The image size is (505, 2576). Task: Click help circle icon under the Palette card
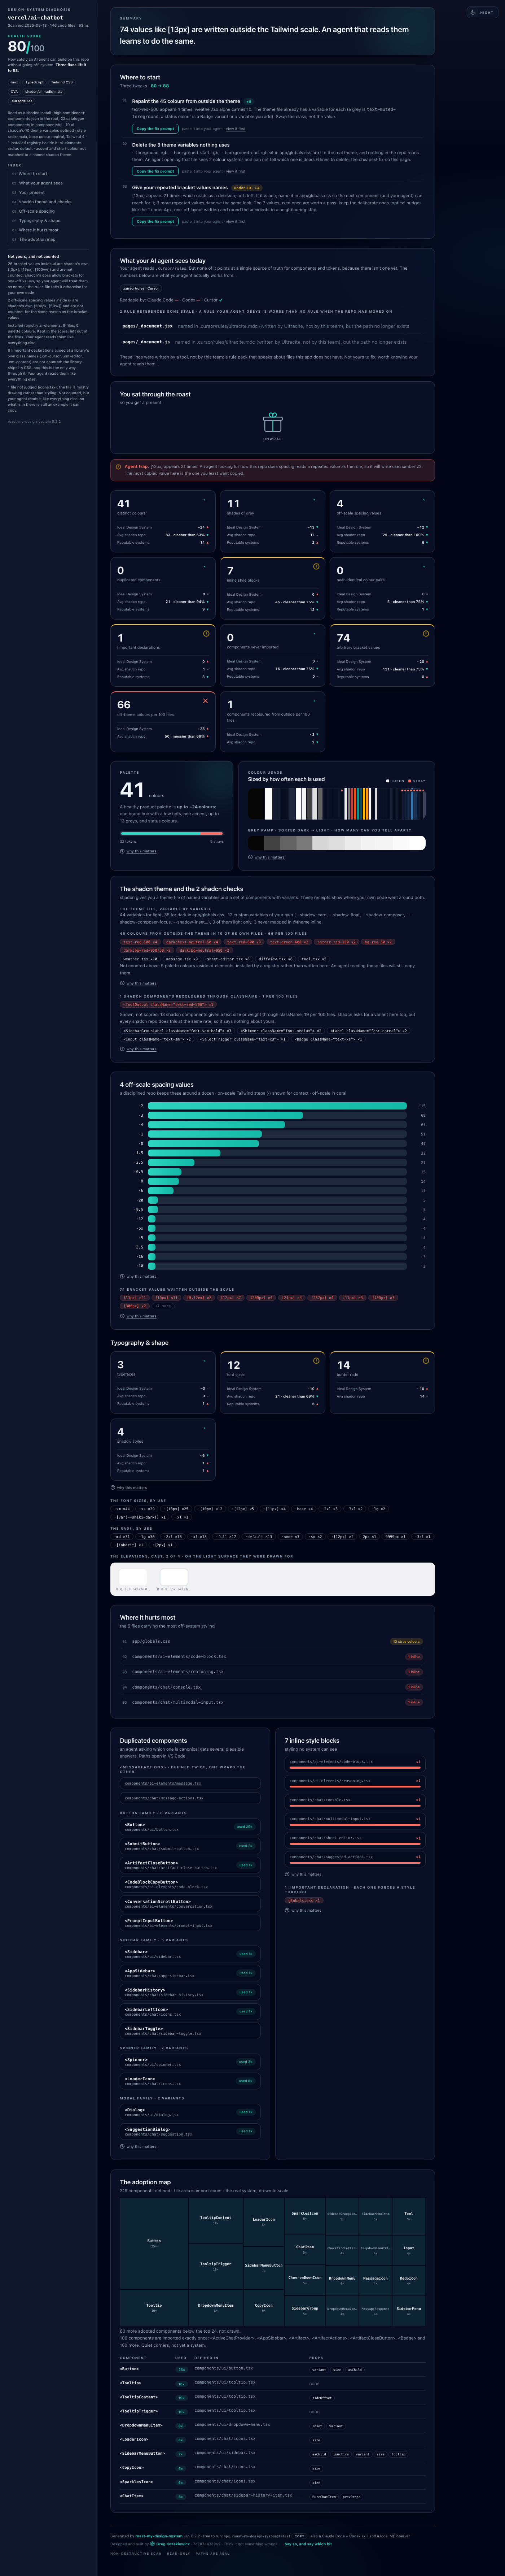122,851
